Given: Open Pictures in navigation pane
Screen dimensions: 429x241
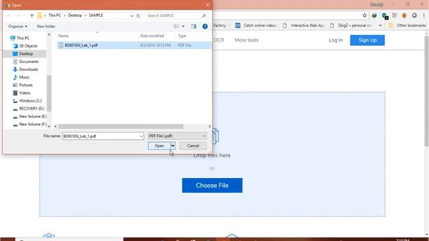Looking at the screenshot, I should pos(25,85).
